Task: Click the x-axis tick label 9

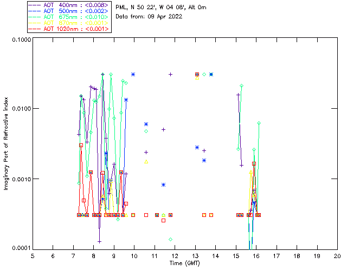Action: [x=114, y=256]
